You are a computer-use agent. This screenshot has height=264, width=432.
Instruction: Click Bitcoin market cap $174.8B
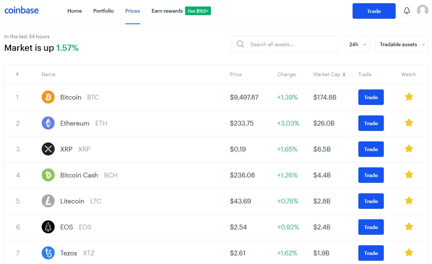[x=325, y=97]
